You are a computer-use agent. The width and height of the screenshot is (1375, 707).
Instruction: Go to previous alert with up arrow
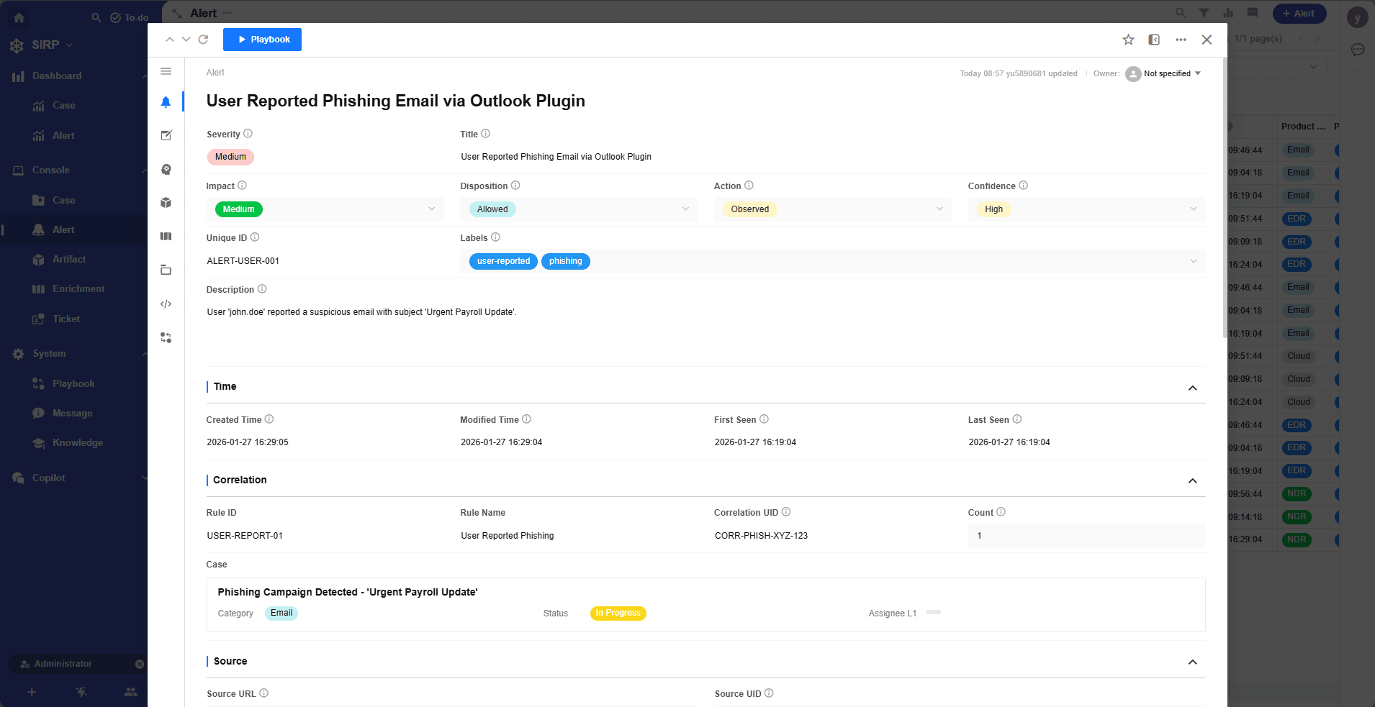tap(170, 40)
